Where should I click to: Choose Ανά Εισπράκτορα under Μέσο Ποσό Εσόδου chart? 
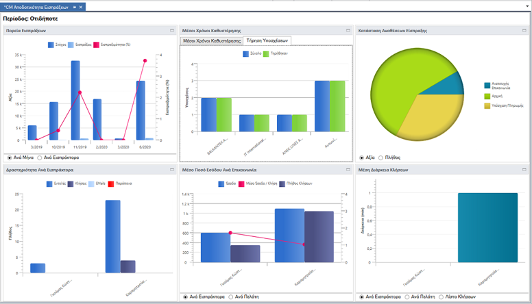tap(186, 297)
